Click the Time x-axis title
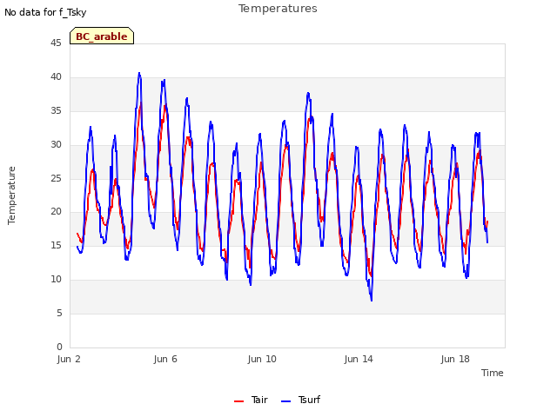Screen dimensions: 557x417 (493, 373)
